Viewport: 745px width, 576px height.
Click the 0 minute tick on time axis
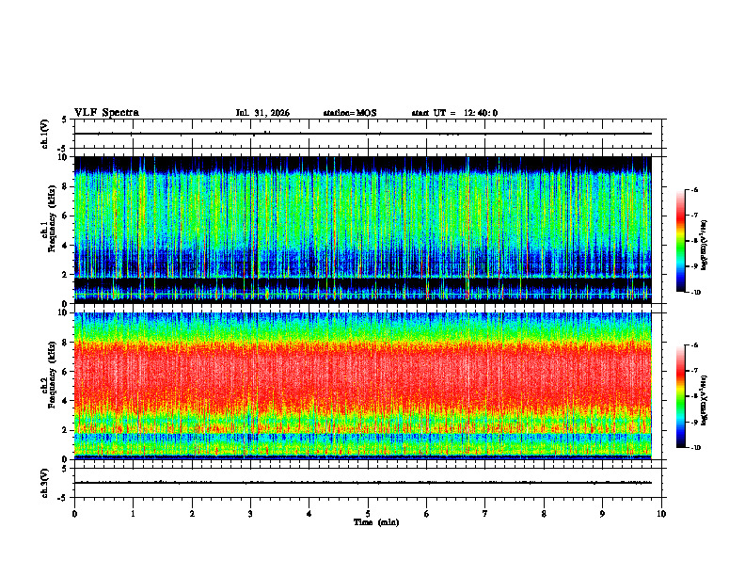74,514
